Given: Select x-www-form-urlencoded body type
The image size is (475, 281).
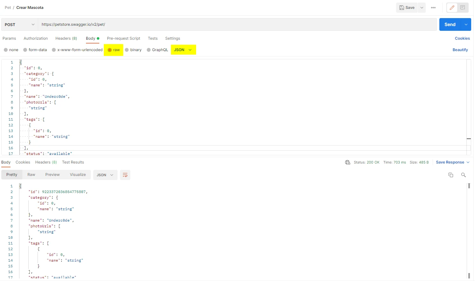Looking at the screenshot, I should (x=77, y=50).
